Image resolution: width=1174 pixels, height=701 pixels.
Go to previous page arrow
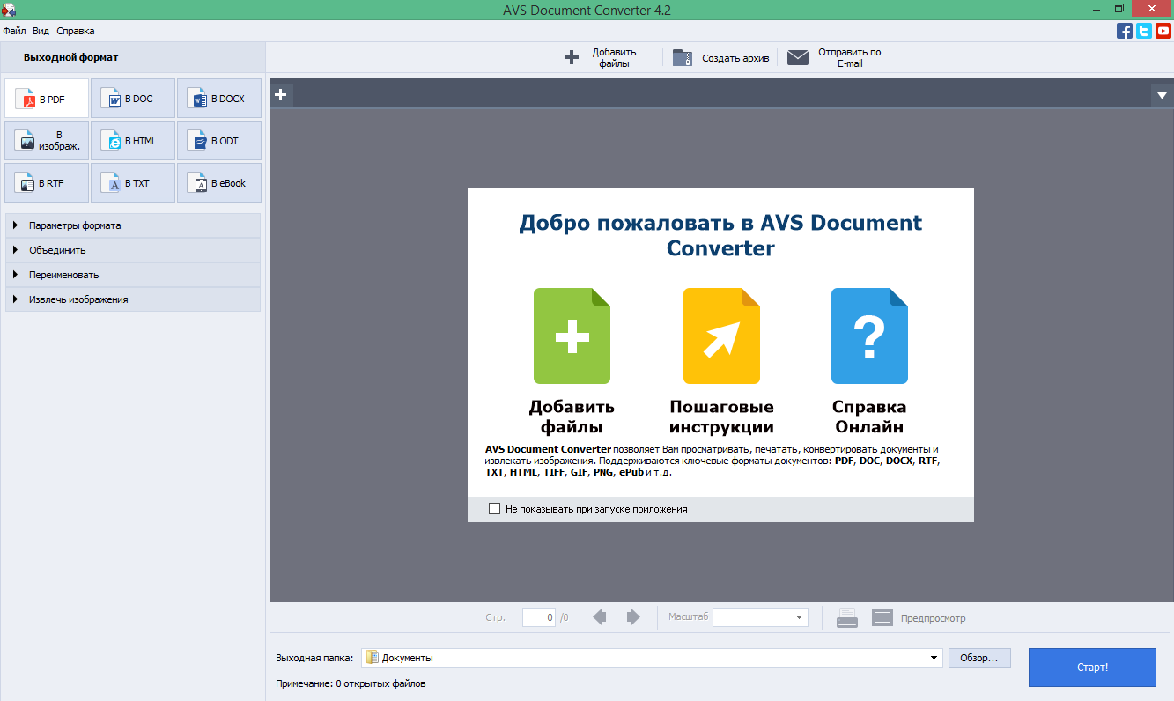[x=600, y=617]
